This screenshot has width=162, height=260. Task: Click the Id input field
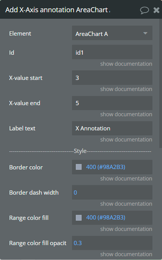pos(112,52)
